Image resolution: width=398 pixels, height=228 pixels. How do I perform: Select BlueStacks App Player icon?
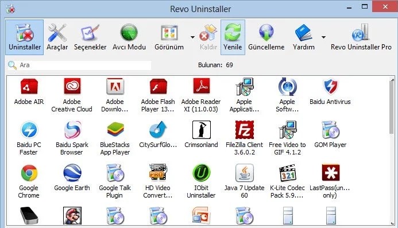[115, 130]
